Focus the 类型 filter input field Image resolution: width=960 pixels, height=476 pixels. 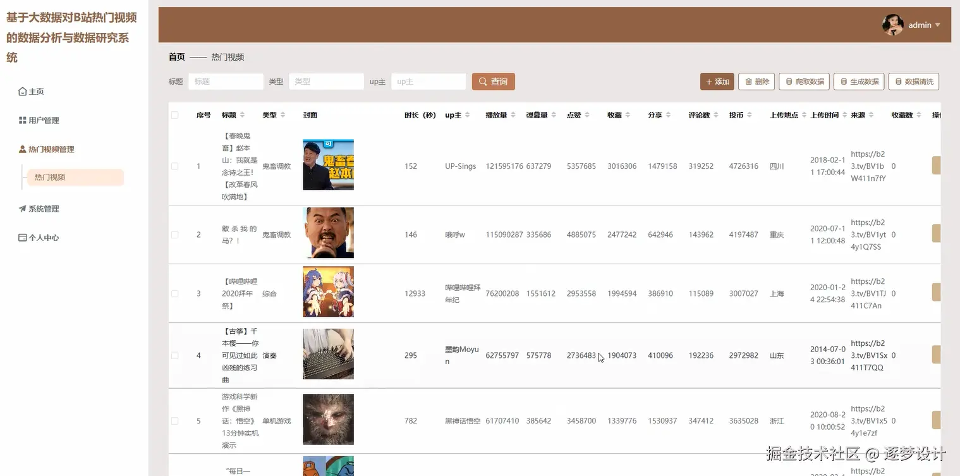(x=326, y=82)
